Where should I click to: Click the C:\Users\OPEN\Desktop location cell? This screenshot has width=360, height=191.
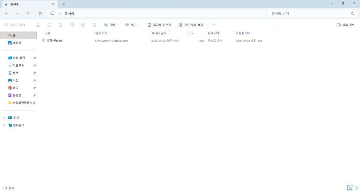point(111,41)
